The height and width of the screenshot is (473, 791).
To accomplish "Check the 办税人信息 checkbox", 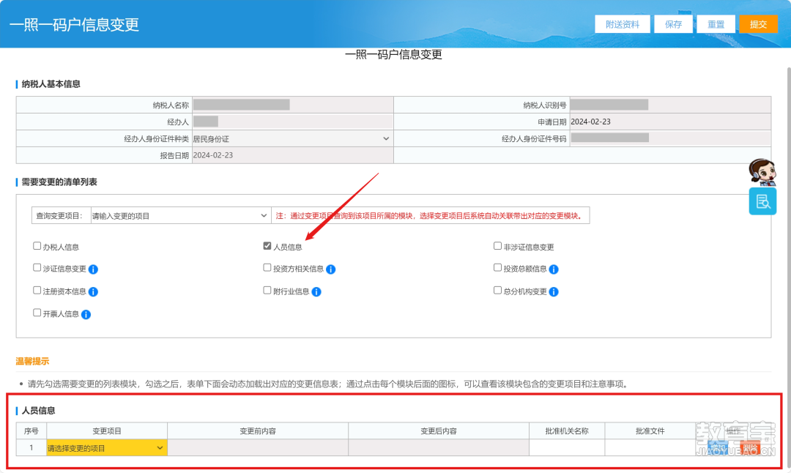I will (37, 245).
